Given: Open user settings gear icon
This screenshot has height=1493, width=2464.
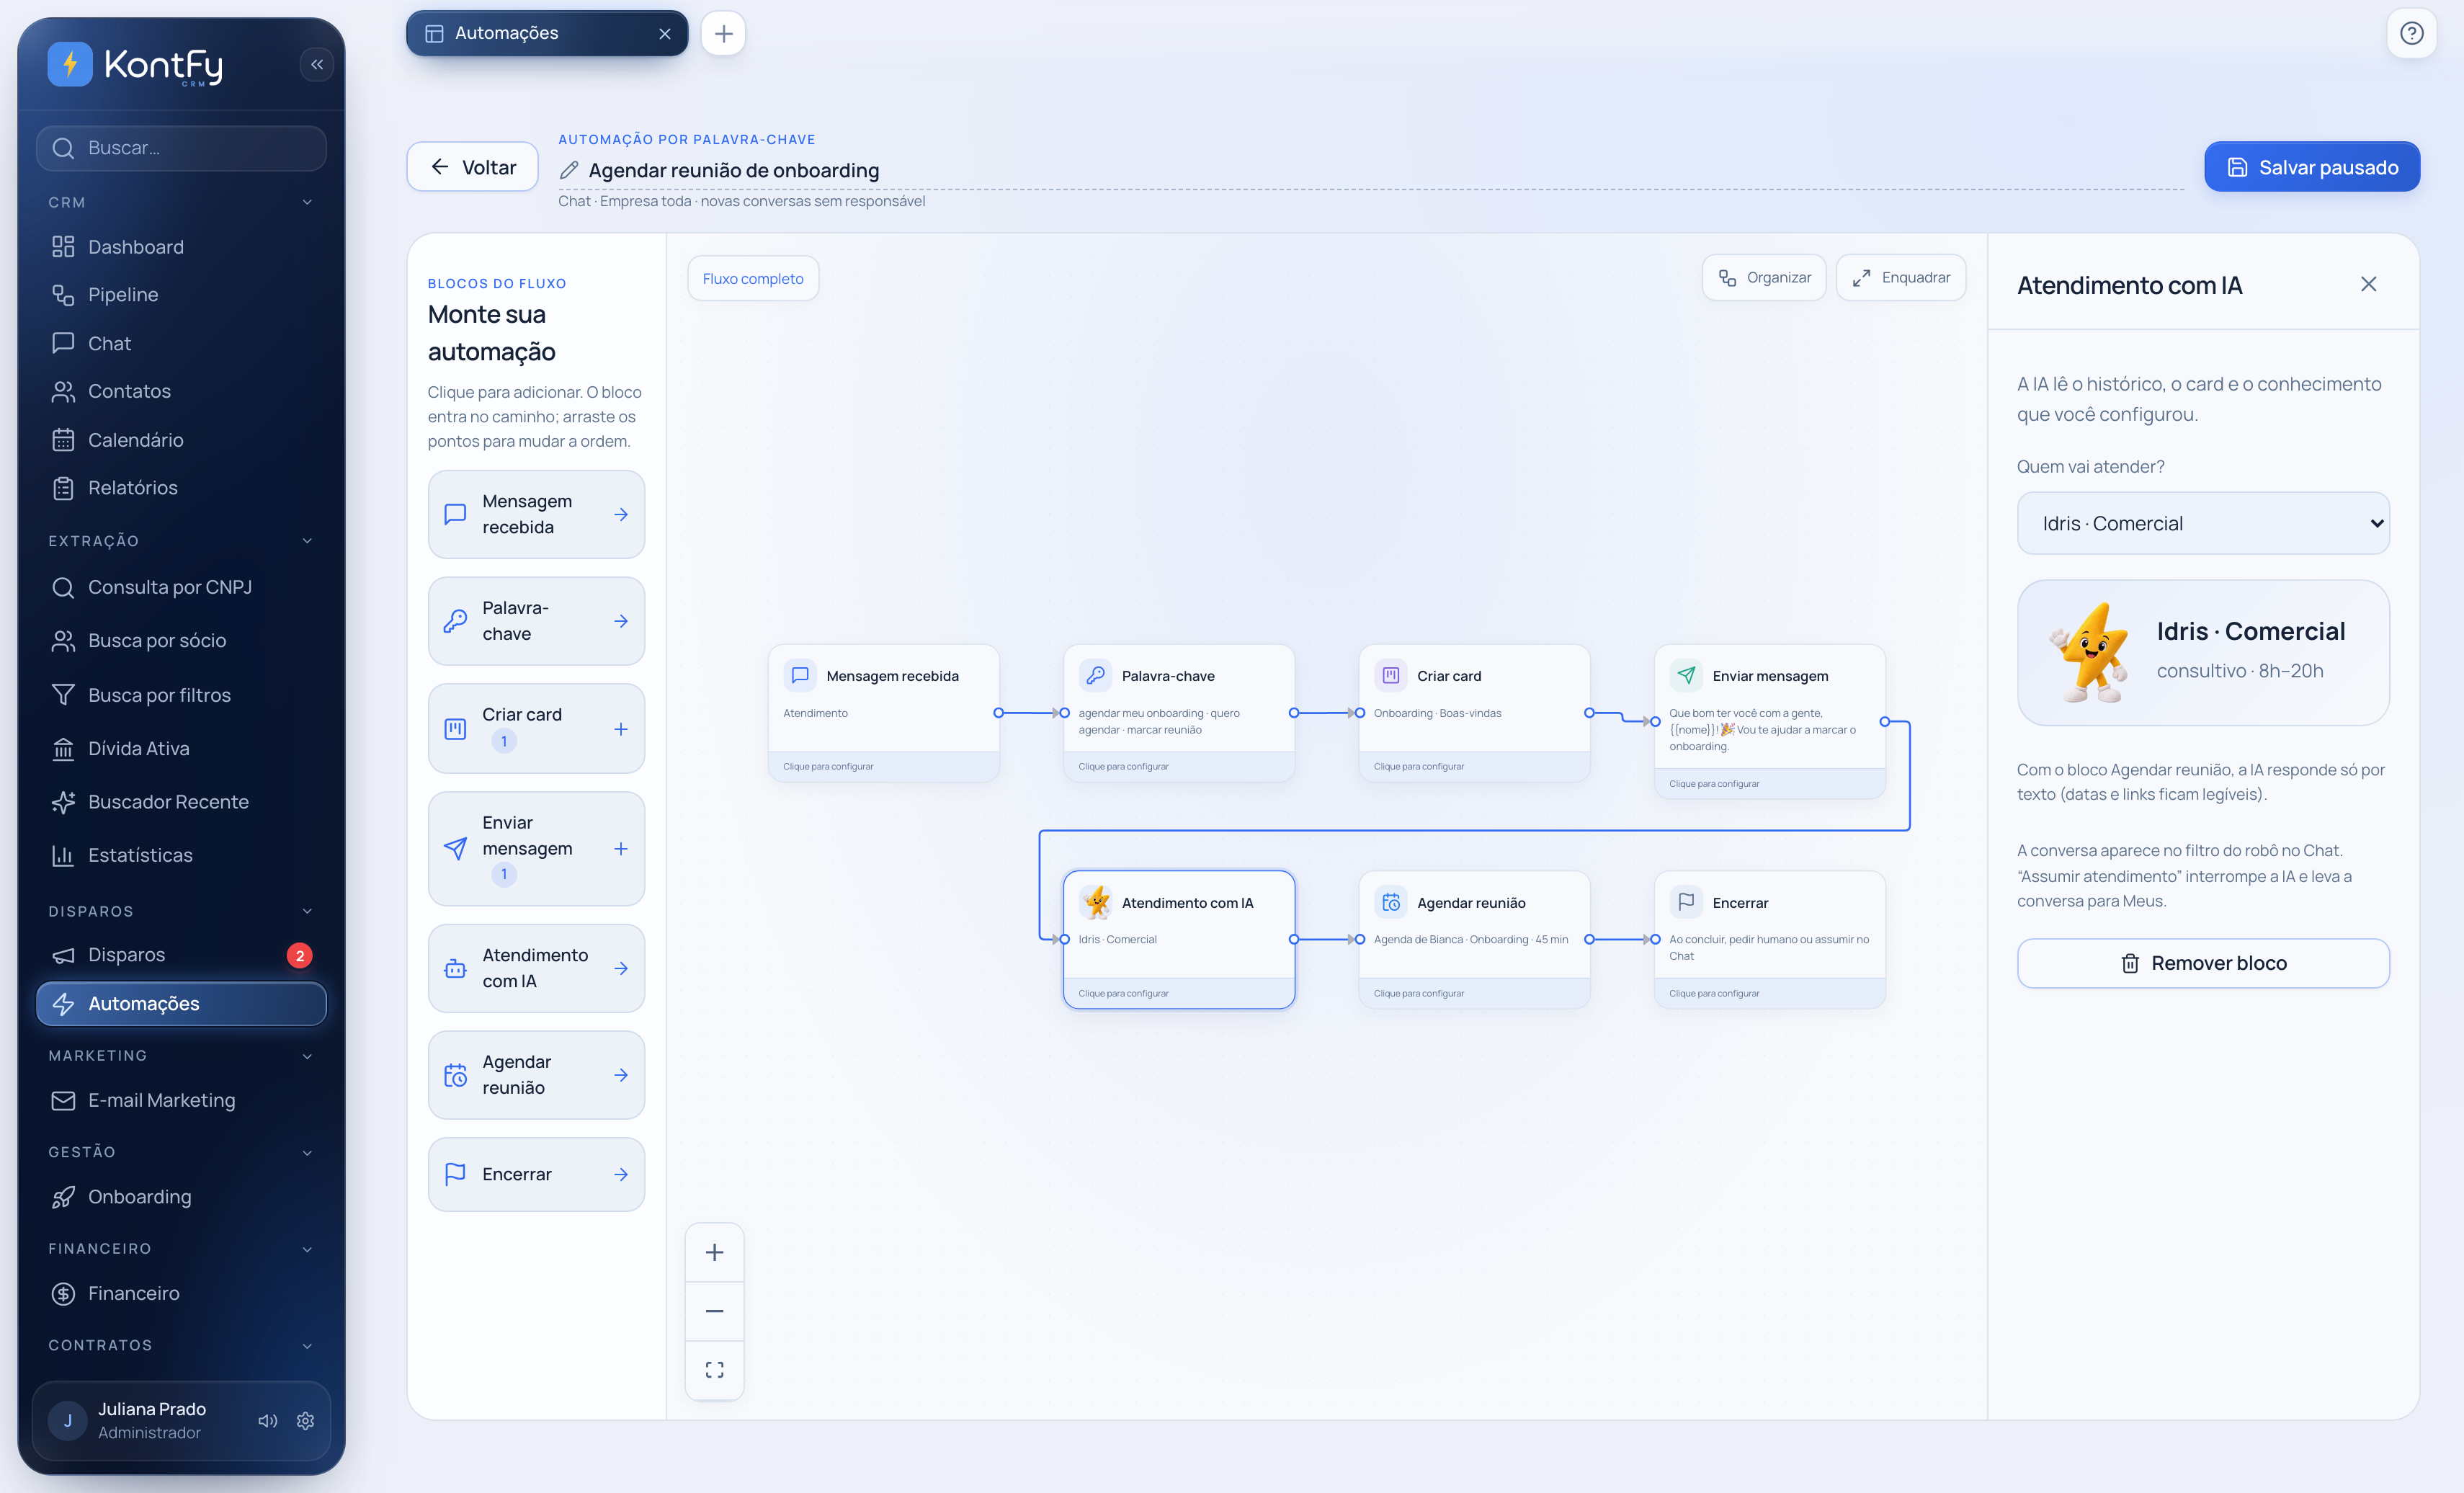Looking at the screenshot, I should pos(306,1420).
